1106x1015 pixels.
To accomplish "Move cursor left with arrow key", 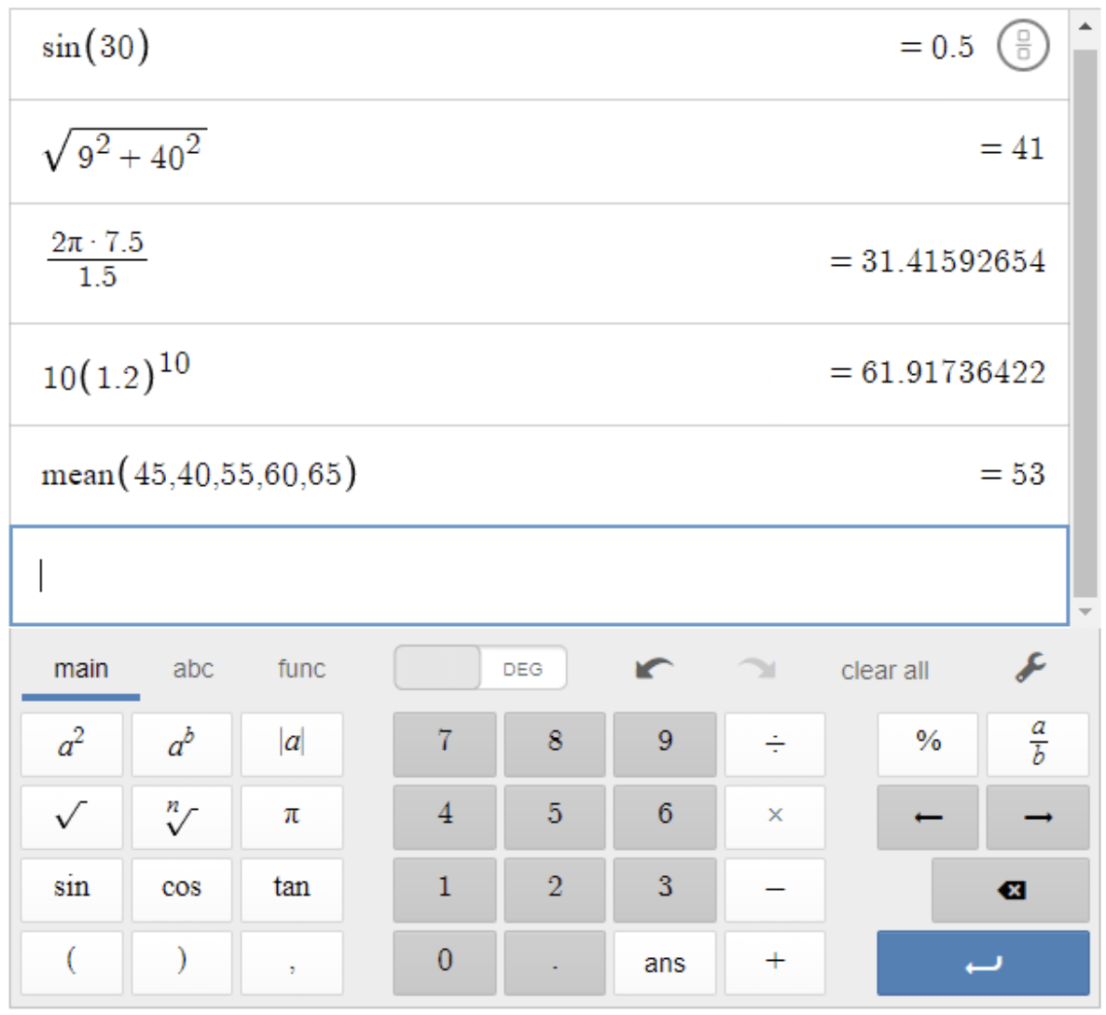I will [928, 817].
